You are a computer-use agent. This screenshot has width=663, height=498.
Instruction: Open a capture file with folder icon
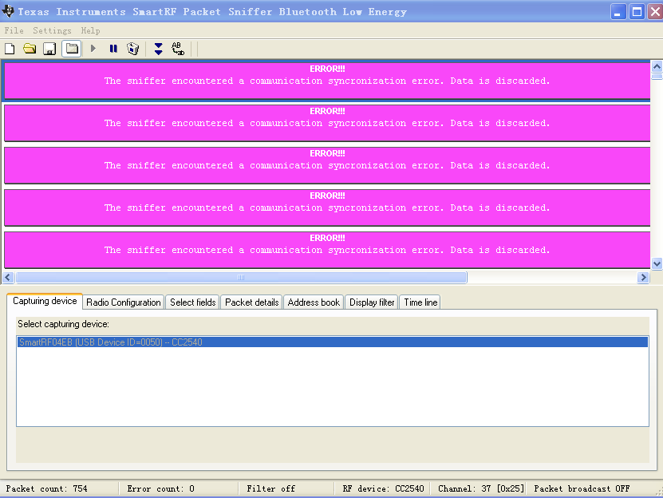(30, 49)
